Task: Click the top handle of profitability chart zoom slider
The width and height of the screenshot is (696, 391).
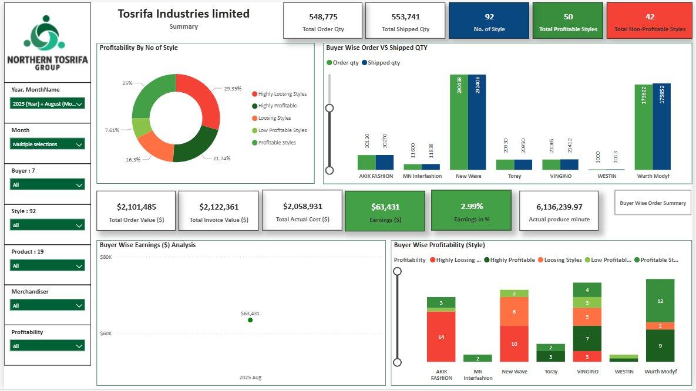Action: pyautogui.click(x=397, y=271)
